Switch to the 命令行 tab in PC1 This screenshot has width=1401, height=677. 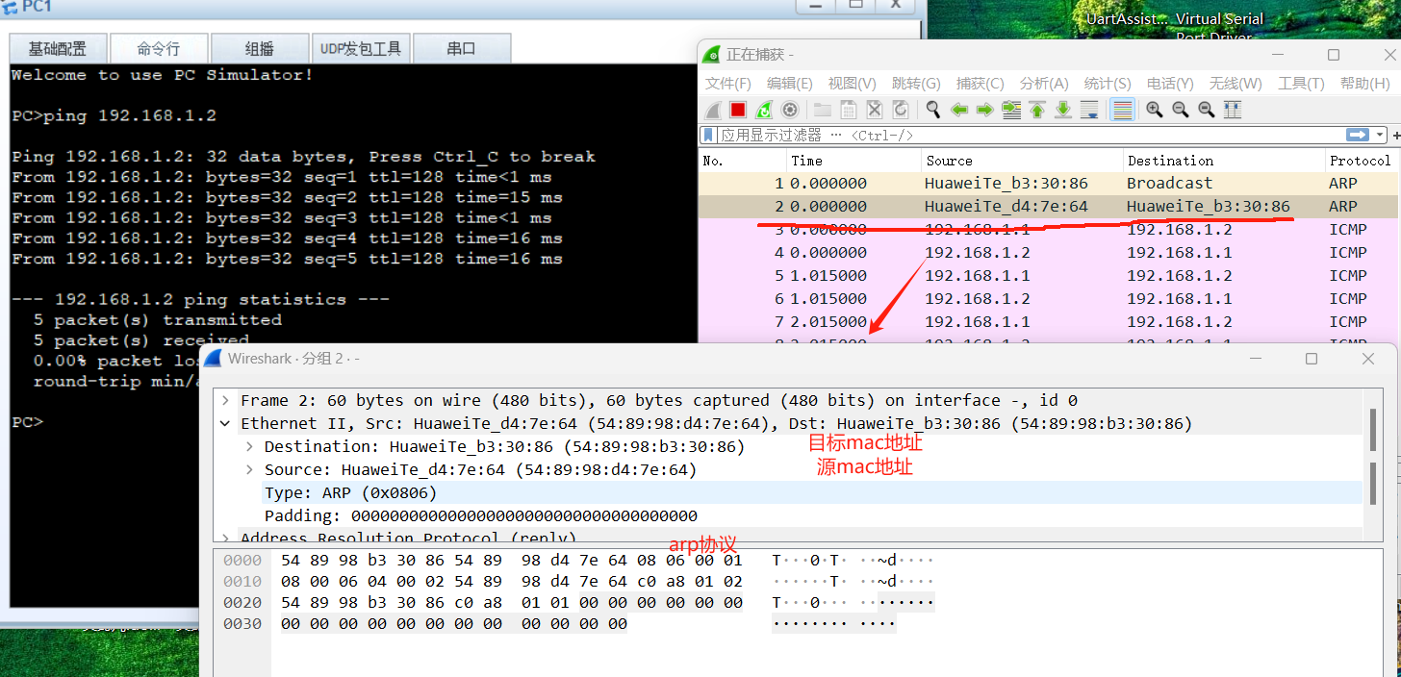pyautogui.click(x=159, y=49)
